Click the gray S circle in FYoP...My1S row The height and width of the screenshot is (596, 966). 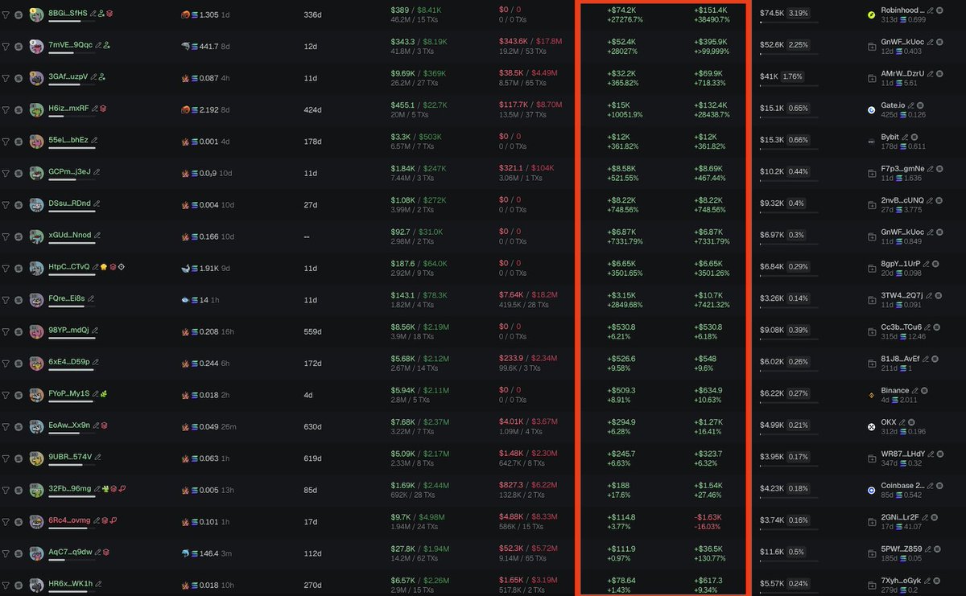[19, 395]
